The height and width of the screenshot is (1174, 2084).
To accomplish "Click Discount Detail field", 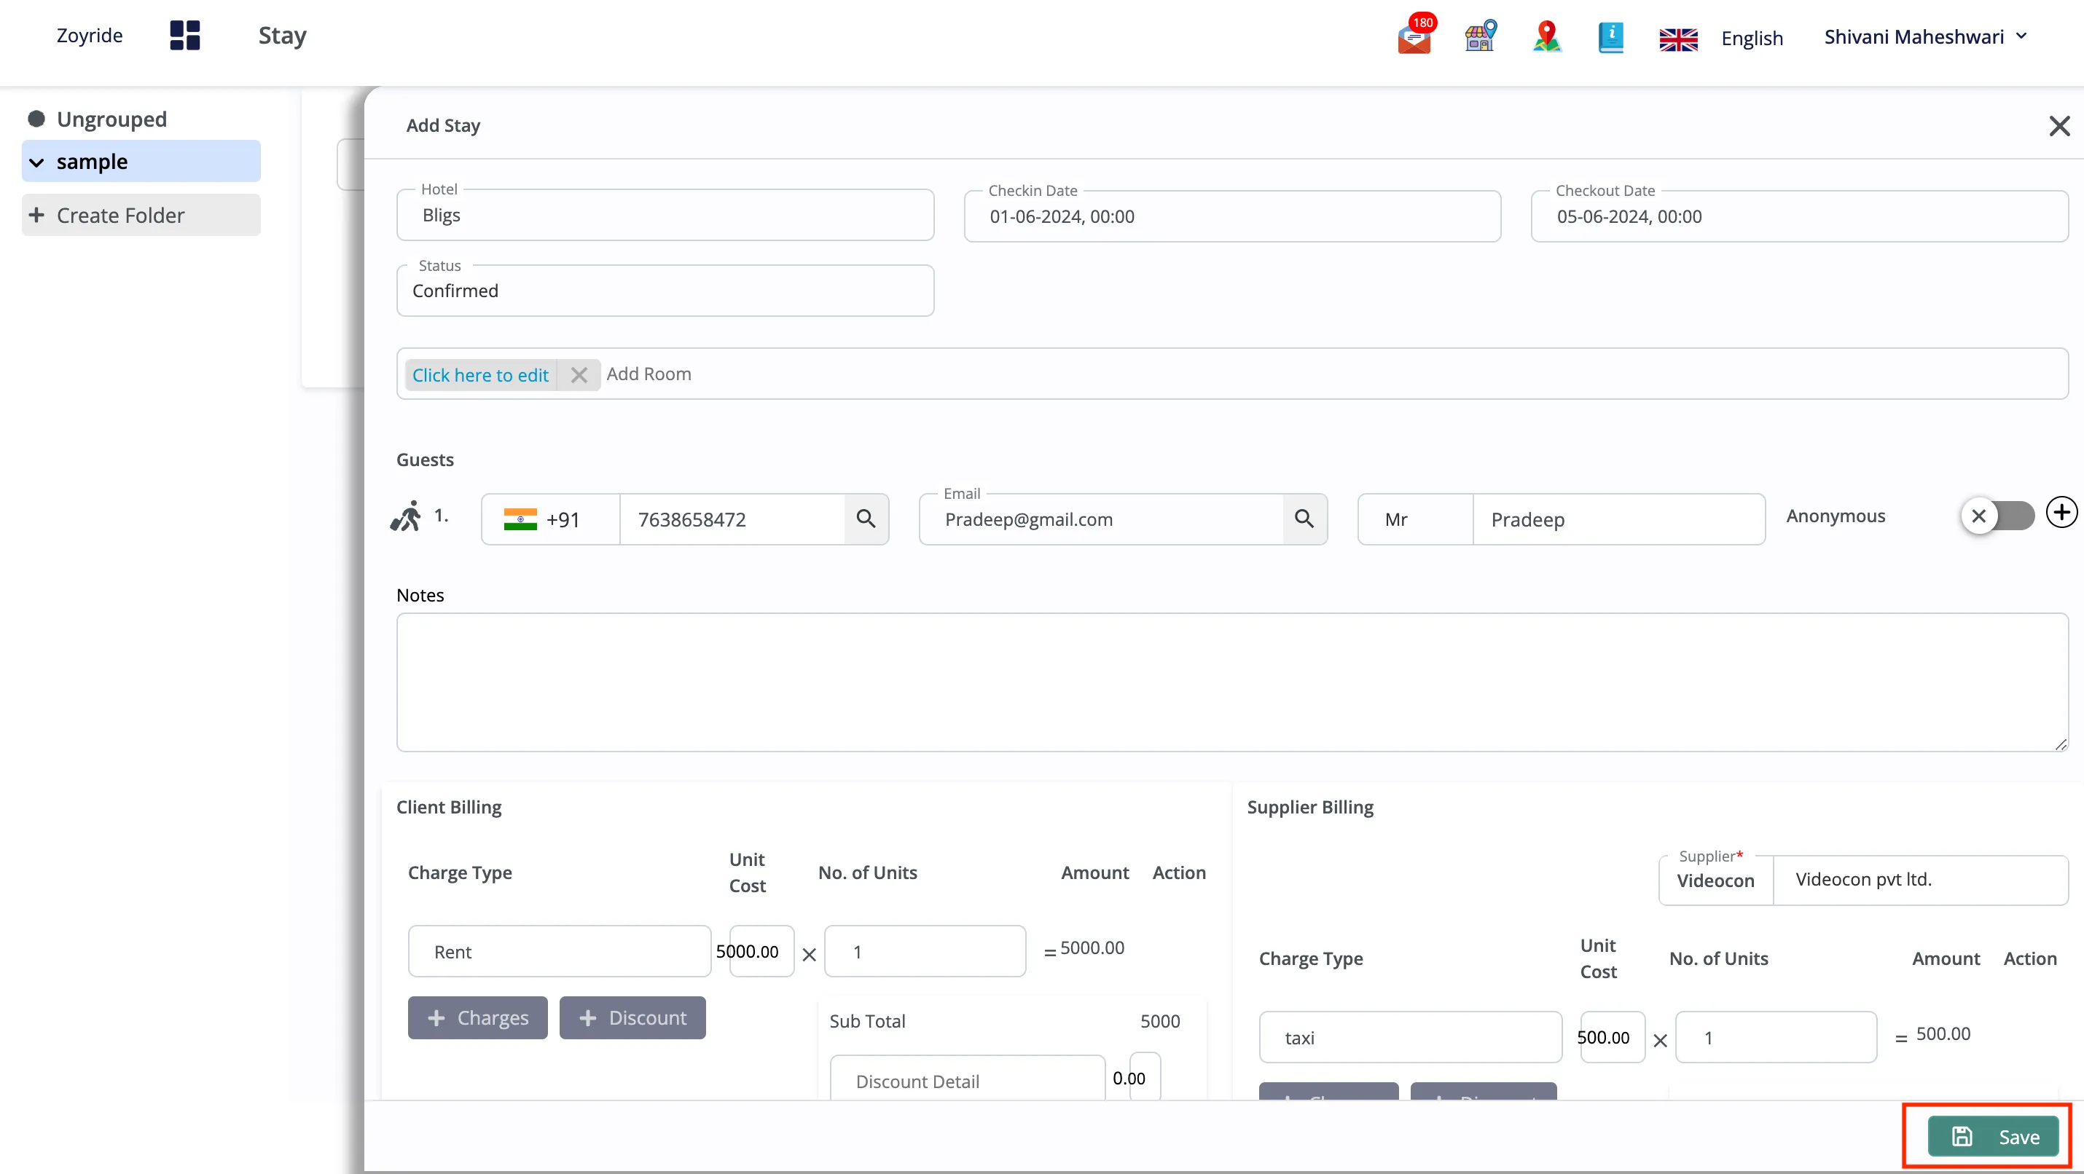I will 968,1078.
